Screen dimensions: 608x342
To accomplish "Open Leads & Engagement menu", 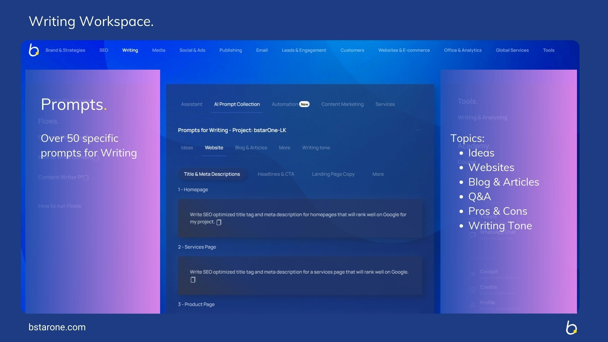I will coord(304,50).
